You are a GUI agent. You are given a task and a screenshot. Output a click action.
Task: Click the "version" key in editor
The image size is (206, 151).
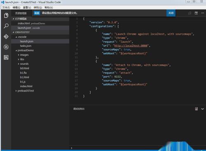(96, 22)
